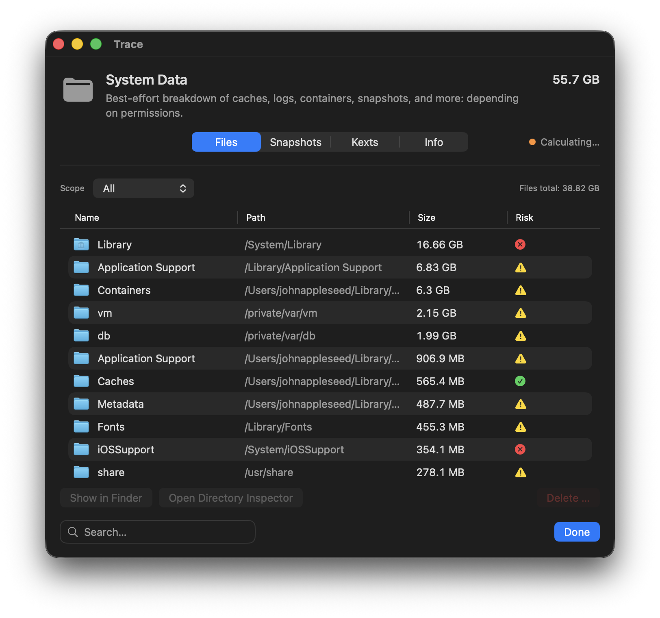The width and height of the screenshot is (660, 618).
Task: Select the Info tab
Action: coord(434,142)
